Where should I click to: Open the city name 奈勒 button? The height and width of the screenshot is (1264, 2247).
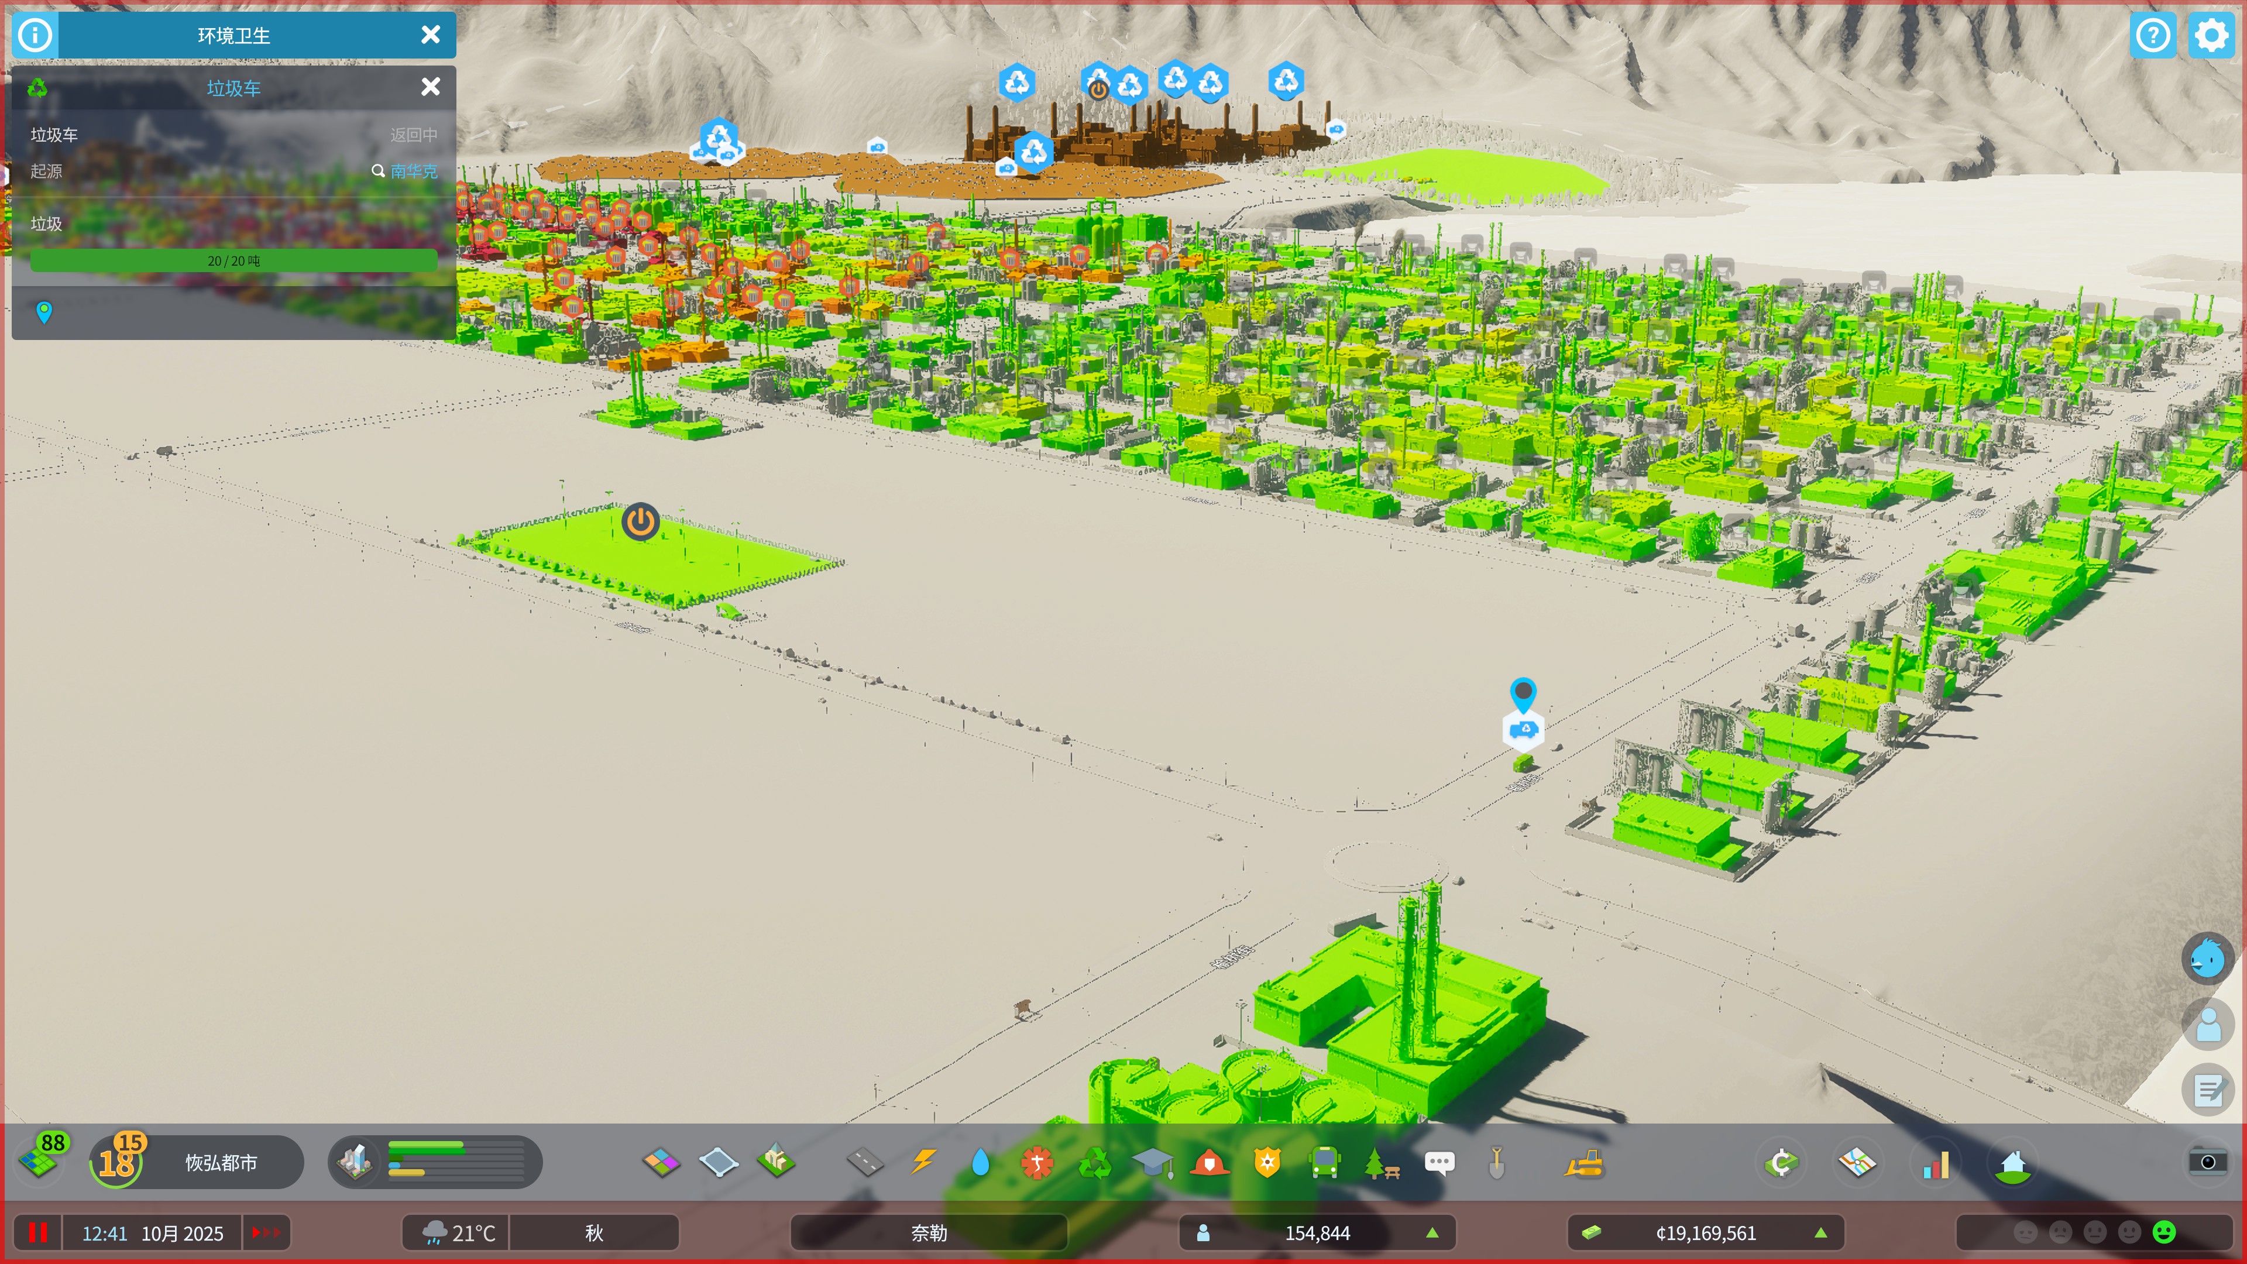928,1232
